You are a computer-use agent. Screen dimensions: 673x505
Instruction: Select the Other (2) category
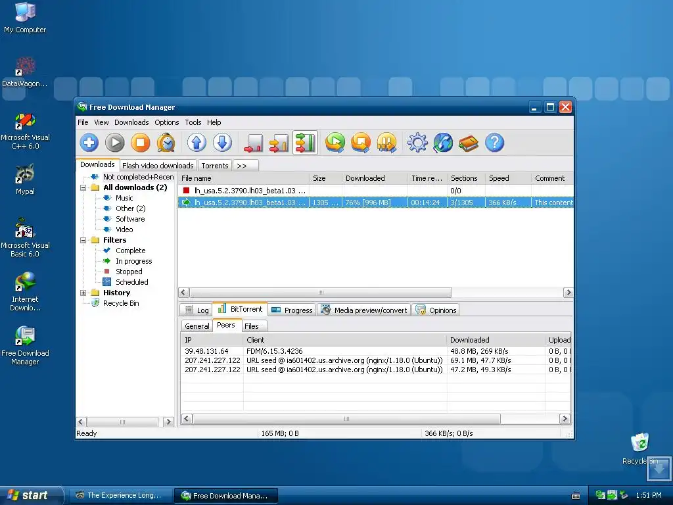pos(131,208)
